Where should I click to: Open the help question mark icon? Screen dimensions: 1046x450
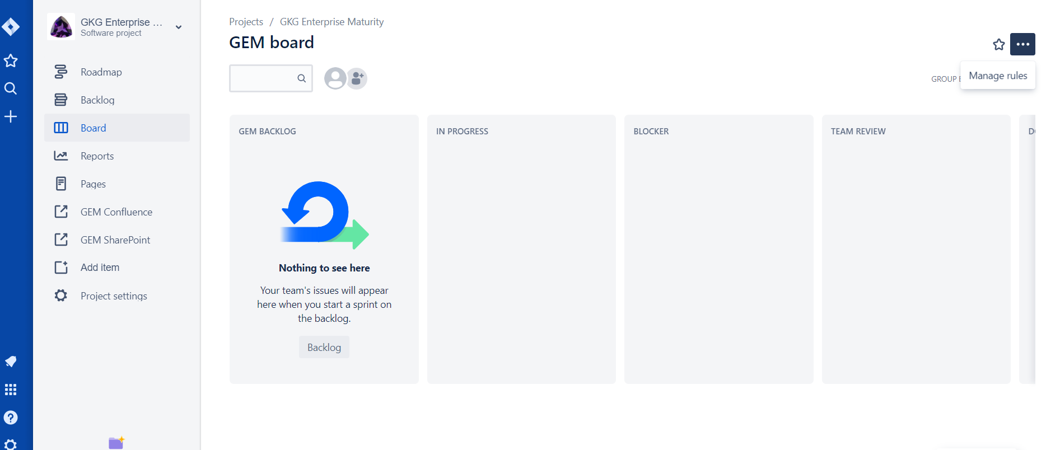[11, 418]
